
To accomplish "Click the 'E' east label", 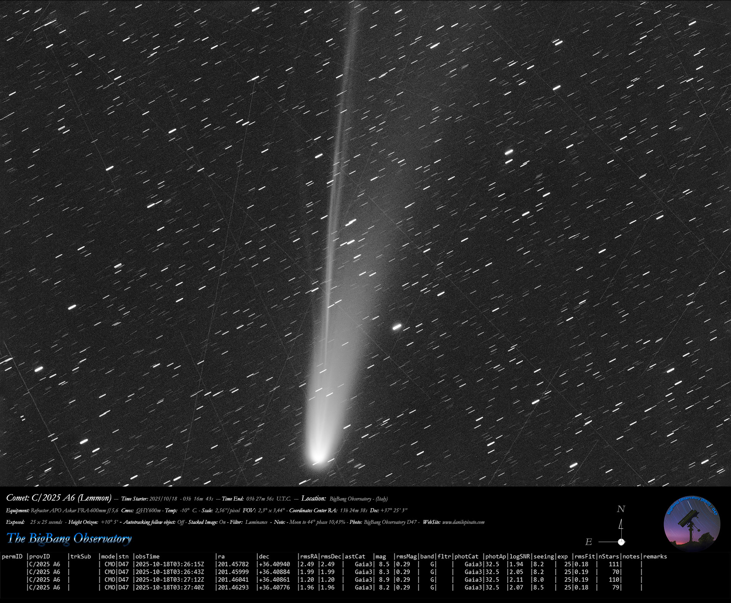I will click(x=589, y=542).
